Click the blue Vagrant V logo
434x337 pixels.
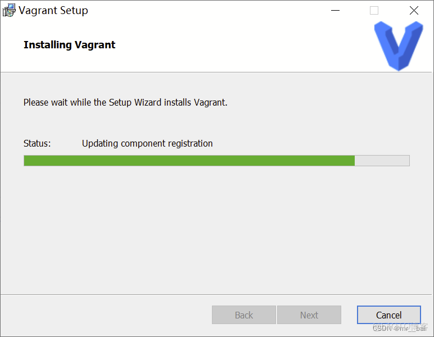tap(399, 46)
